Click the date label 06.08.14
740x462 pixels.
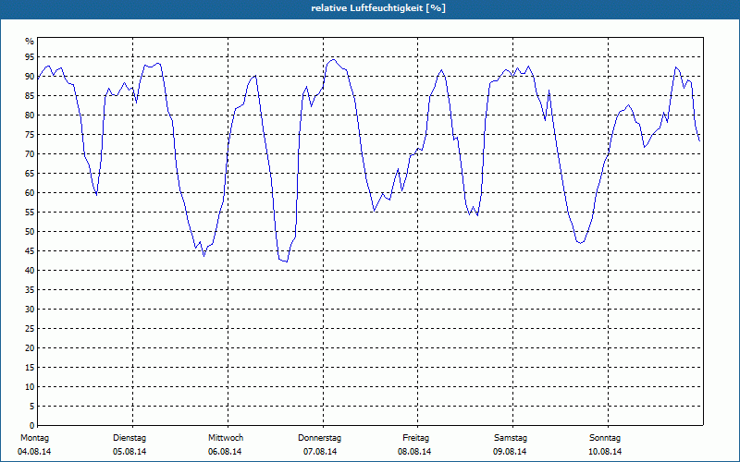225,452
